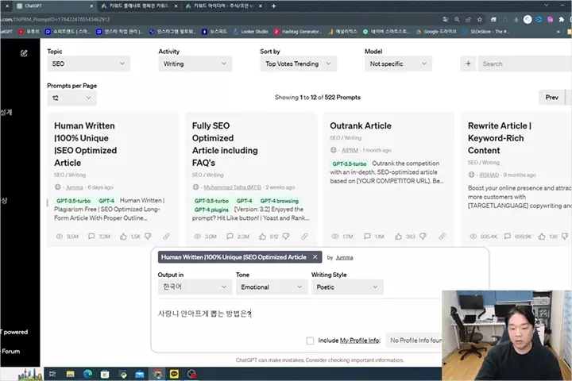The height and width of the screenshot is (381, 572).
Task: Click the bookmark star icon in address bar
Action: pyautogui.click(x=480, y=19)
